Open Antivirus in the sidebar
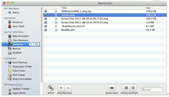169x97 pixels. [17, 22]
